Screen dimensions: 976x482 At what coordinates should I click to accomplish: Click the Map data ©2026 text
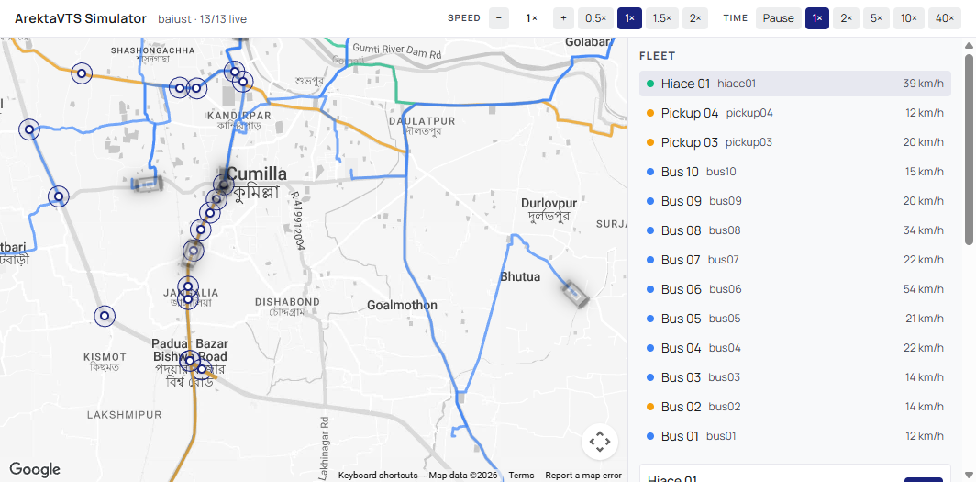click(463, 476)
